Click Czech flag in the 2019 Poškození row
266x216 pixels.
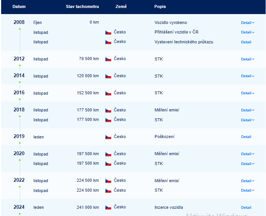(108, 137)
